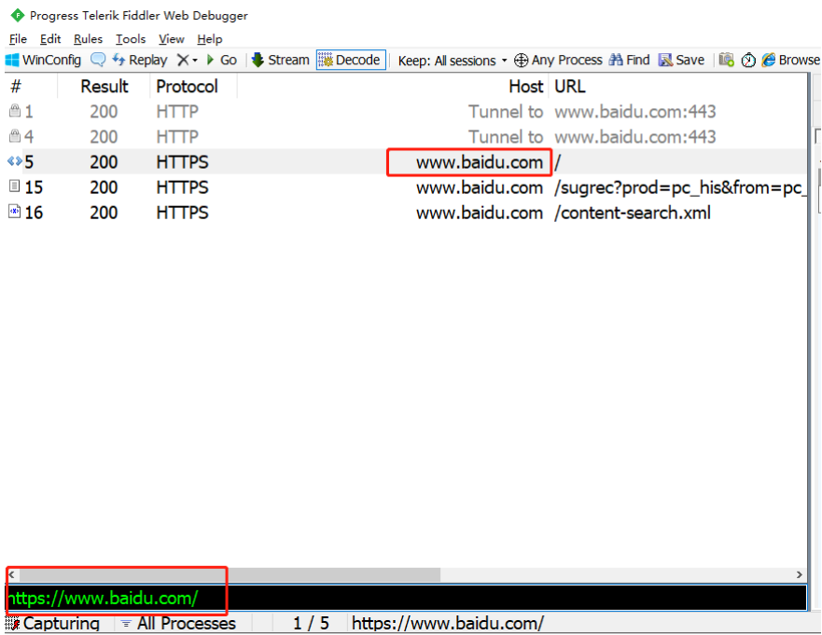Screen dimensions: 822x635
Task: Open the Rules menu
Action: point(88,39)
